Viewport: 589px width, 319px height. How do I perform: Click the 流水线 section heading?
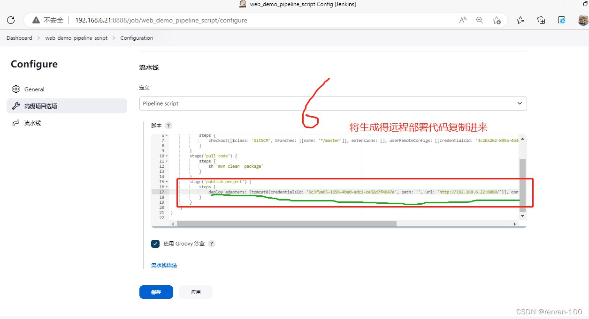coord(149,67)
